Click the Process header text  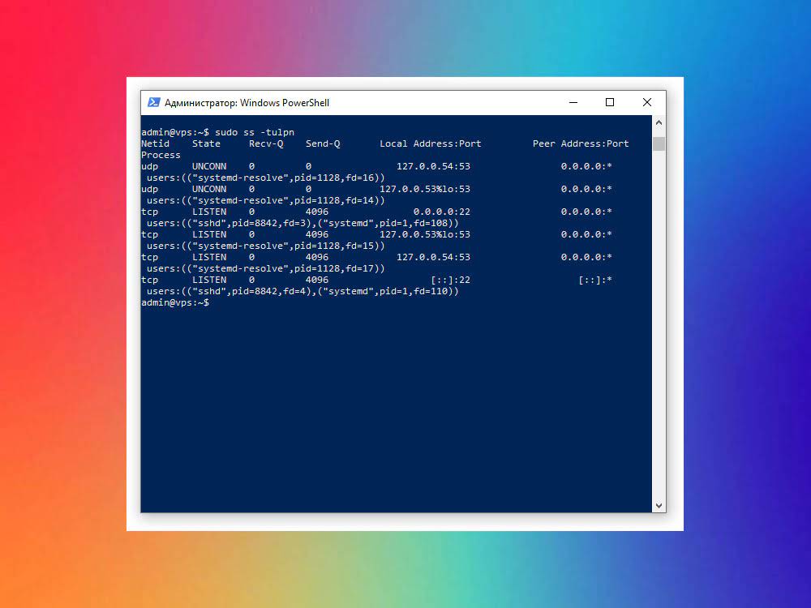click(x=161, y=155)
